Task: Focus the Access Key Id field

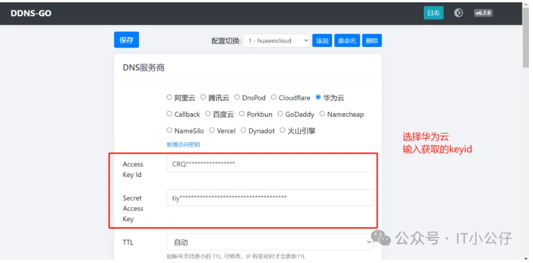Action: 270,164
